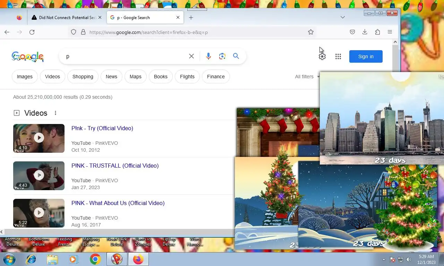Screen dimensions: 444x266
Task: Close the p - Google Search tab
Action: pyautogui.click(x=178, y=17)
